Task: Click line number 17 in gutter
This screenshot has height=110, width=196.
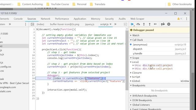Action: (x=33, y=75)
